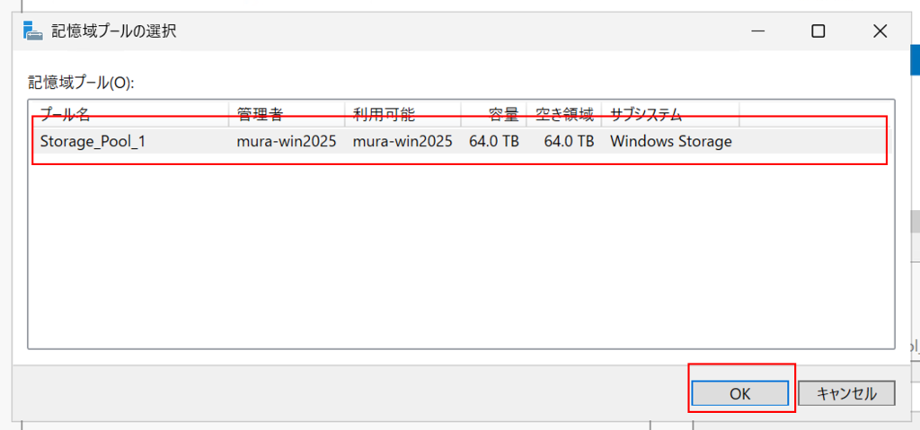Click the Windows Storage subsystem cell
The height and width of the screenshot is (430, 920).
pos(670,141)
